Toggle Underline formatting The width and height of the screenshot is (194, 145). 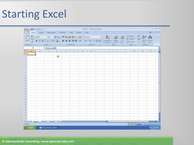pos(43,41)
